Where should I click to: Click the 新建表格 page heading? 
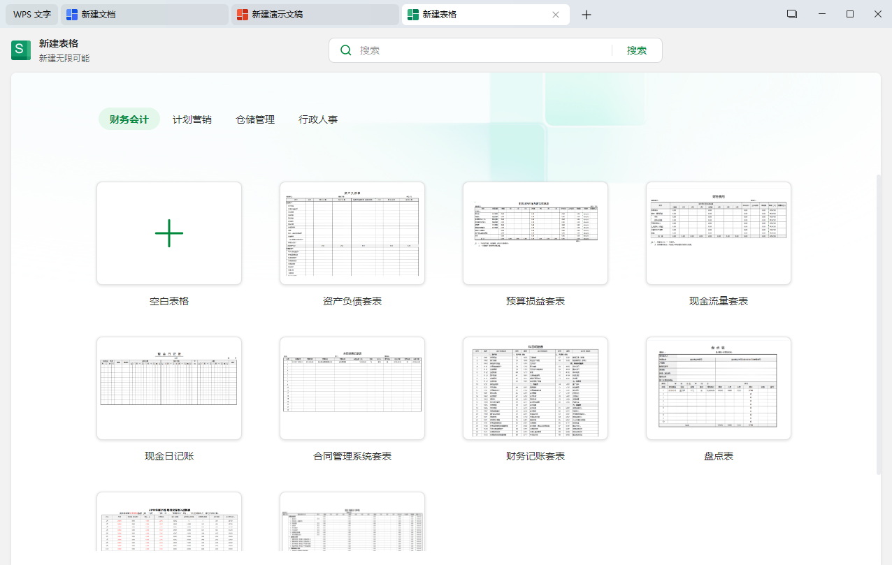[59, 43]
